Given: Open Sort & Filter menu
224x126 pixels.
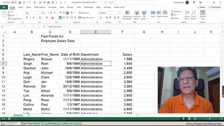Looking at the screenshot, I should (187, 15).
